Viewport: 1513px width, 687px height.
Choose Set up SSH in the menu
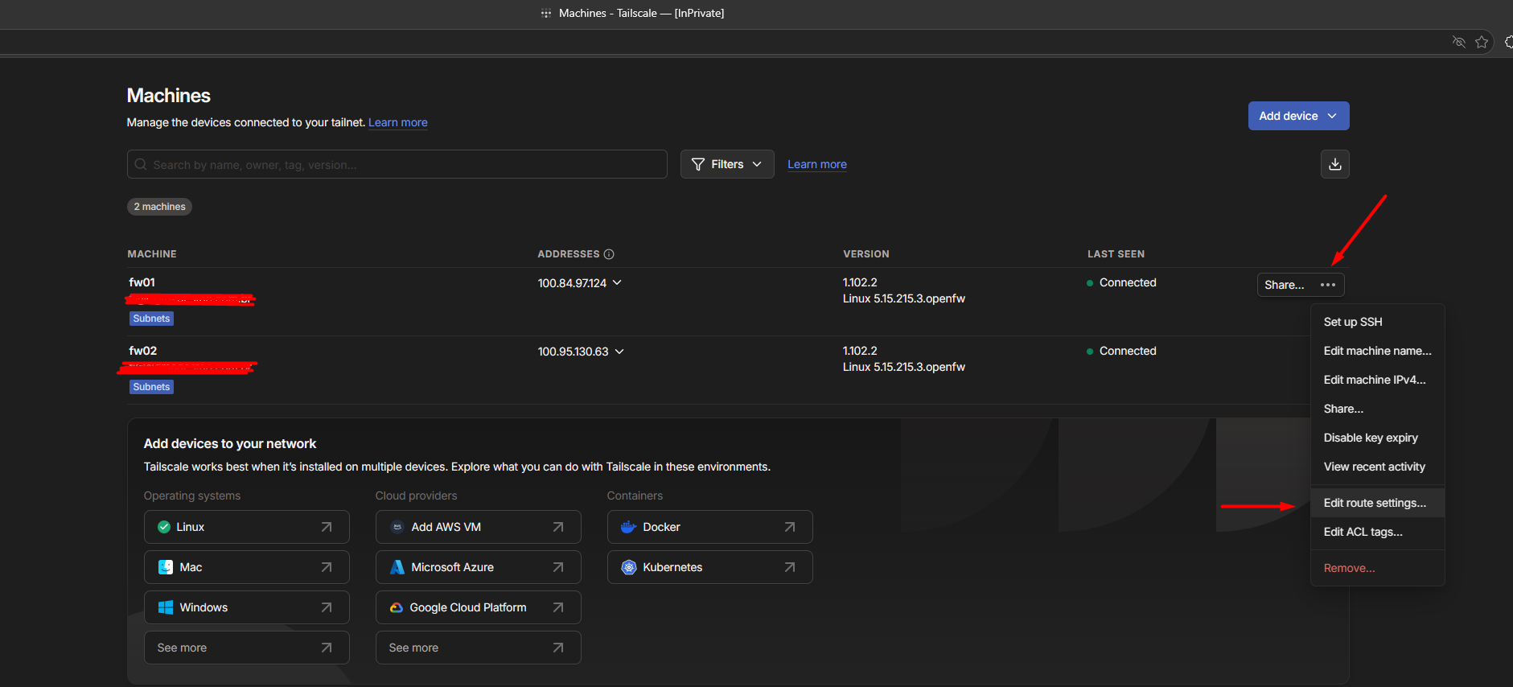point(1377,322)
